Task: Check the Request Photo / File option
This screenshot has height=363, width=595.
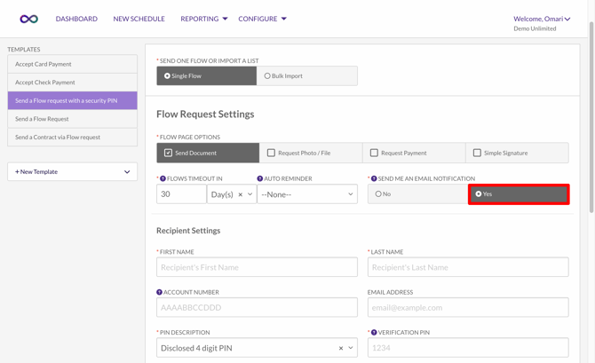Action: point(272,153)
